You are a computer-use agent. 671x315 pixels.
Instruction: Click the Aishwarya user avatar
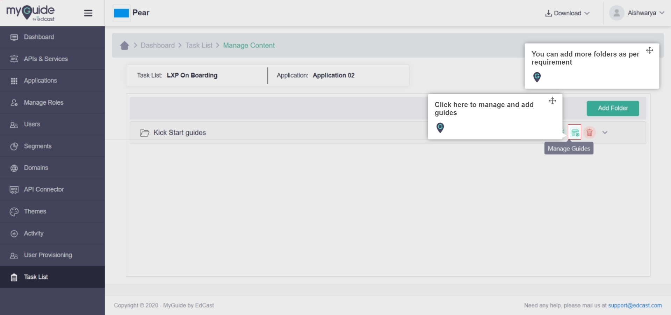tap(616, 13)
